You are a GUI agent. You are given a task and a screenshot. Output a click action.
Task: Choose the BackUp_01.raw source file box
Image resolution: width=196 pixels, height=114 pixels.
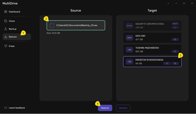pyautogui.click(x=76, y=25)
